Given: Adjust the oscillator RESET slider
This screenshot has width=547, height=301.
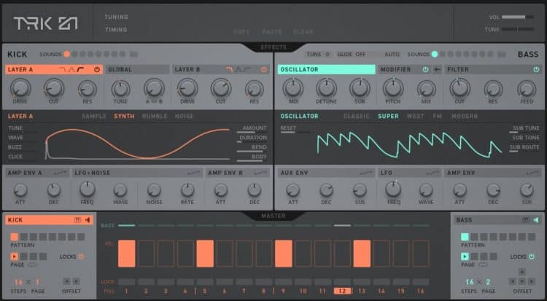Looking at the screenshot, I should [x=295, y=132].
